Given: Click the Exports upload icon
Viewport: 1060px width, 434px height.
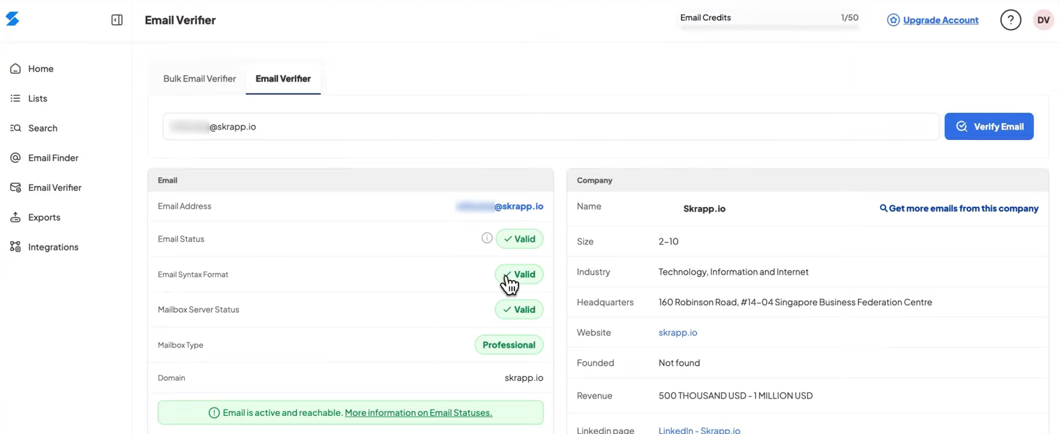Looking at the screenshot, I should coord(15,217).
